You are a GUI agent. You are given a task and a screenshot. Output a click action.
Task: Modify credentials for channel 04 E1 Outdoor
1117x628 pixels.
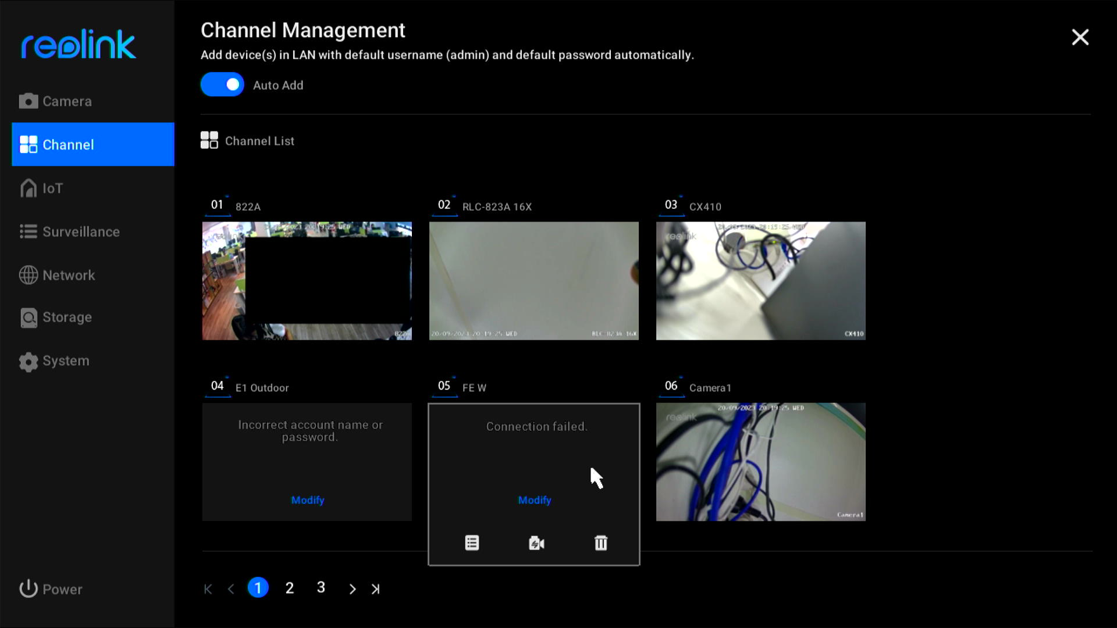tap(307, 500)
